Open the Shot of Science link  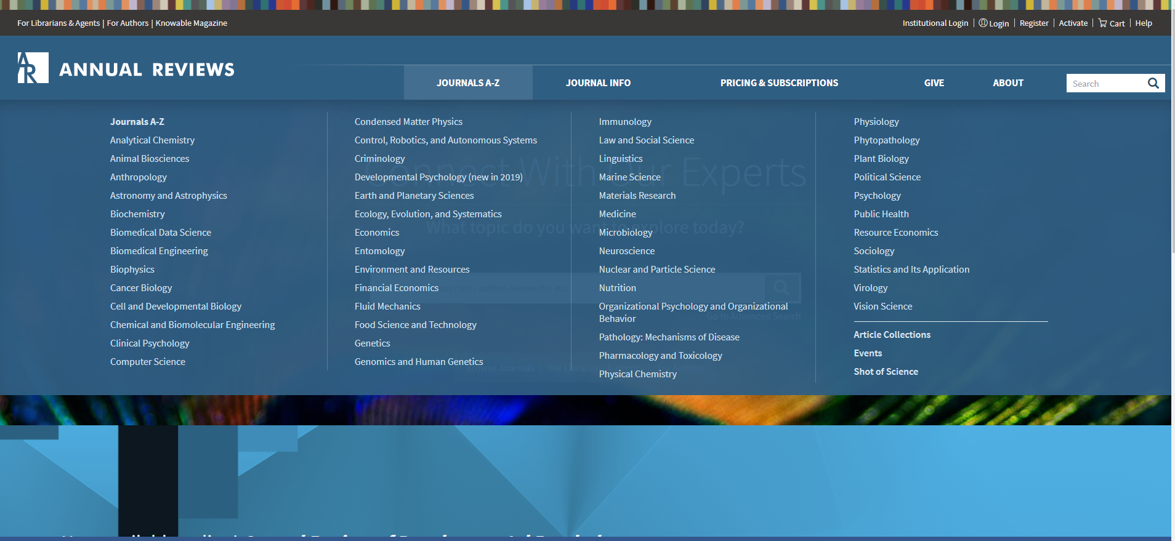coord(886,372)
